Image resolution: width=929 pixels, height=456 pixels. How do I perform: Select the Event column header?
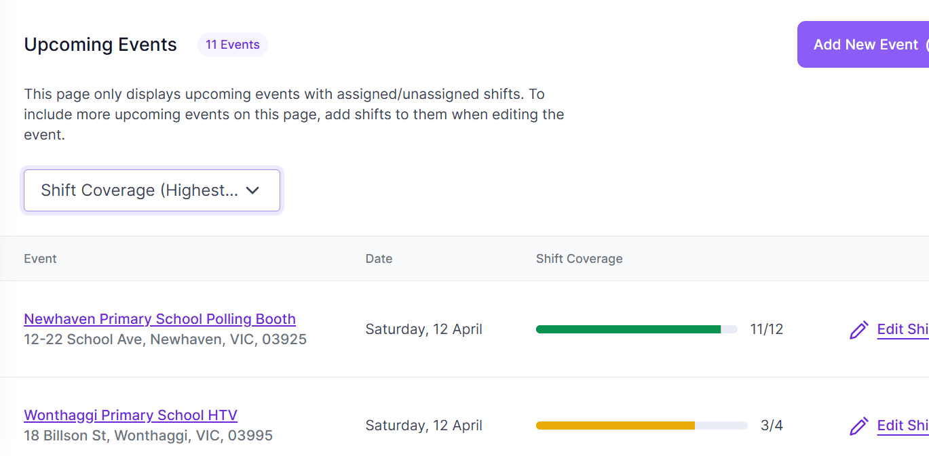coord(40,259)
